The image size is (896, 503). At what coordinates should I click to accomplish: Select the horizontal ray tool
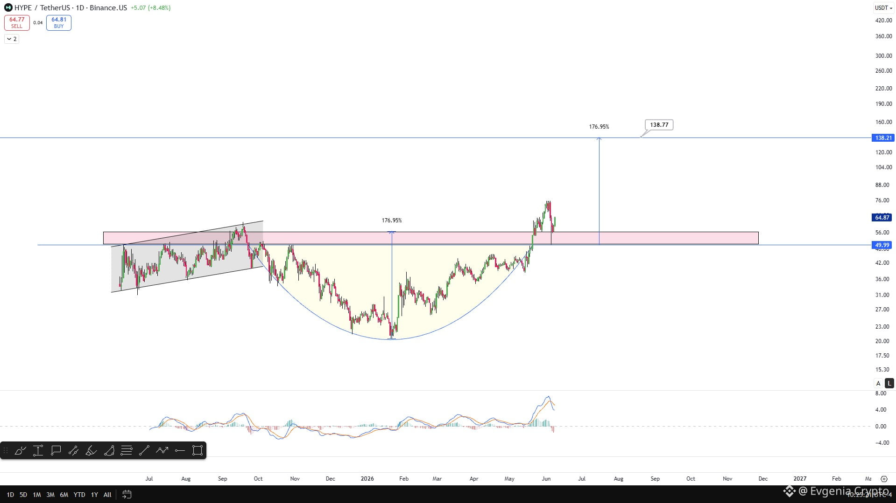click(x=180, y=450)
